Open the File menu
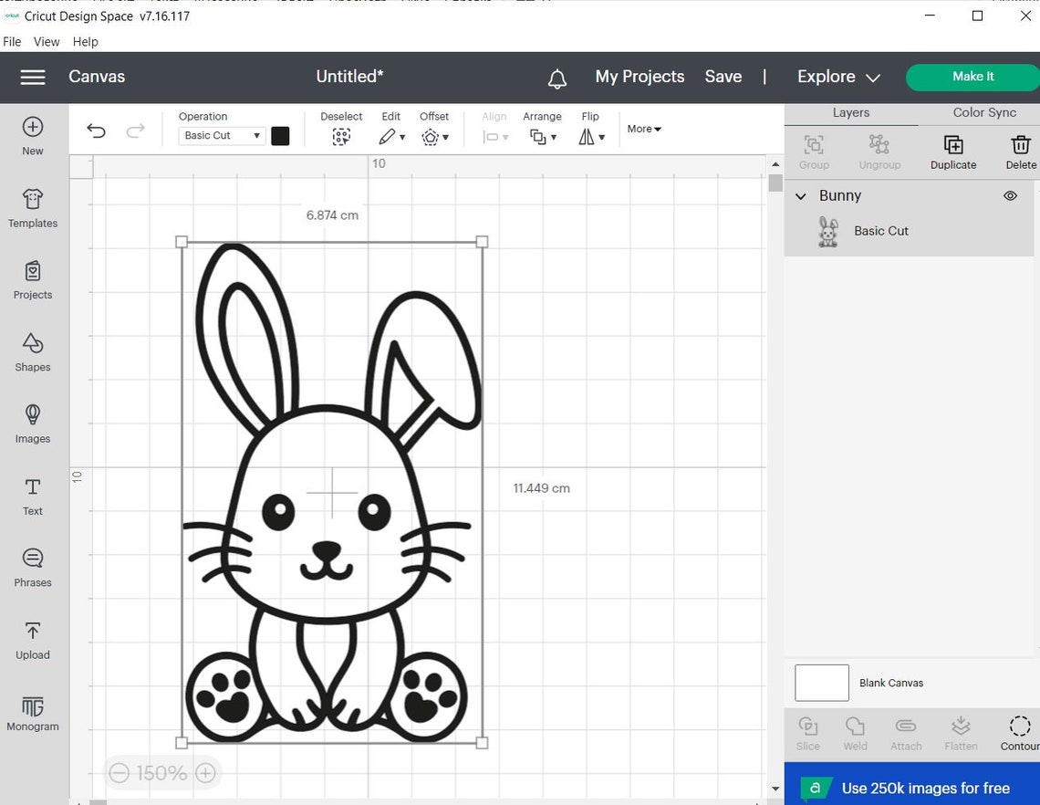1040x805 pixels. click(x=12, y=41)
